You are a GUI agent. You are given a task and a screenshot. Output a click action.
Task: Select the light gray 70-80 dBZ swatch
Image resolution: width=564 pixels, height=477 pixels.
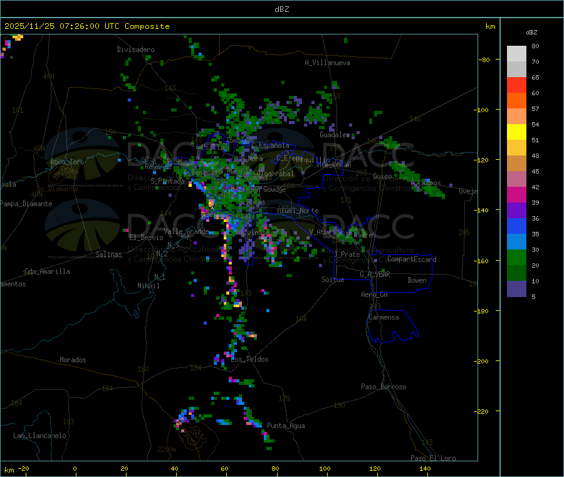516,54
